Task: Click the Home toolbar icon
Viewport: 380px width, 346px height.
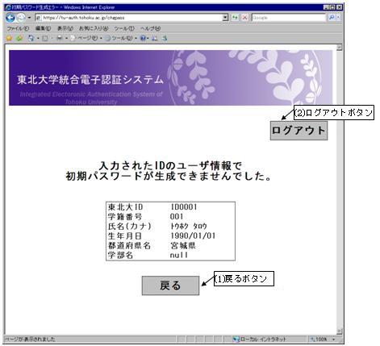Action: (31, 39)
